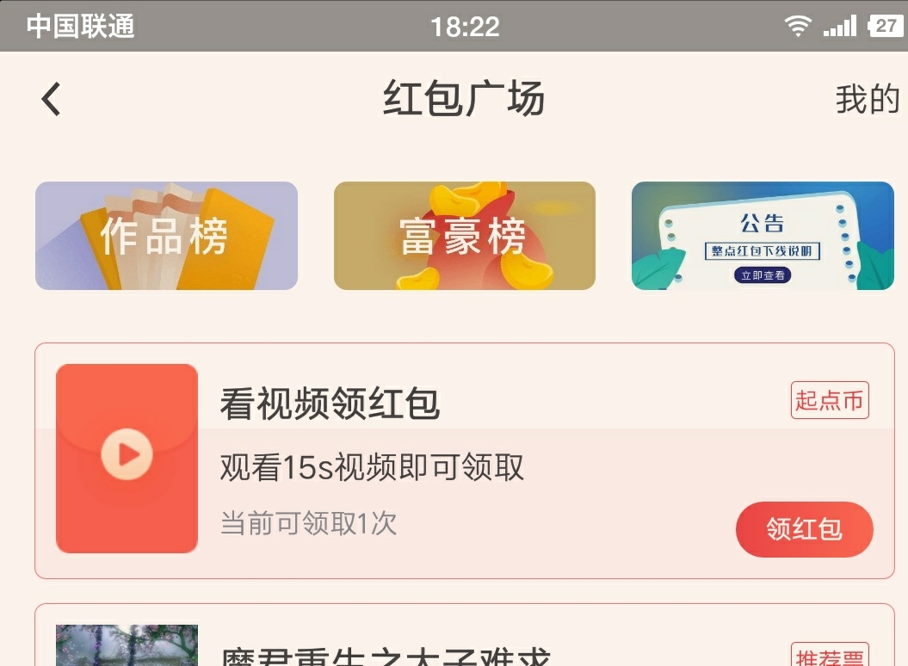Select the 看视频领红包 card title
The image size is (908, 666).
[330, 403]
